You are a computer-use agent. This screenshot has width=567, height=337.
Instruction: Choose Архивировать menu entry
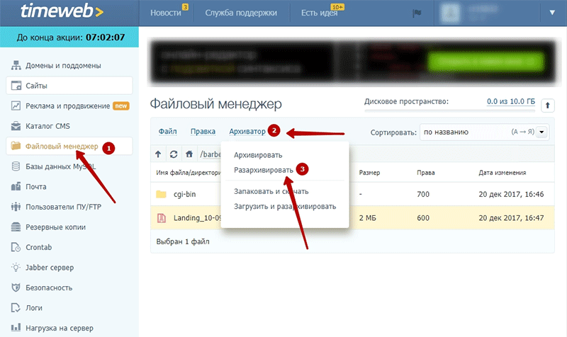pos(258,155)
